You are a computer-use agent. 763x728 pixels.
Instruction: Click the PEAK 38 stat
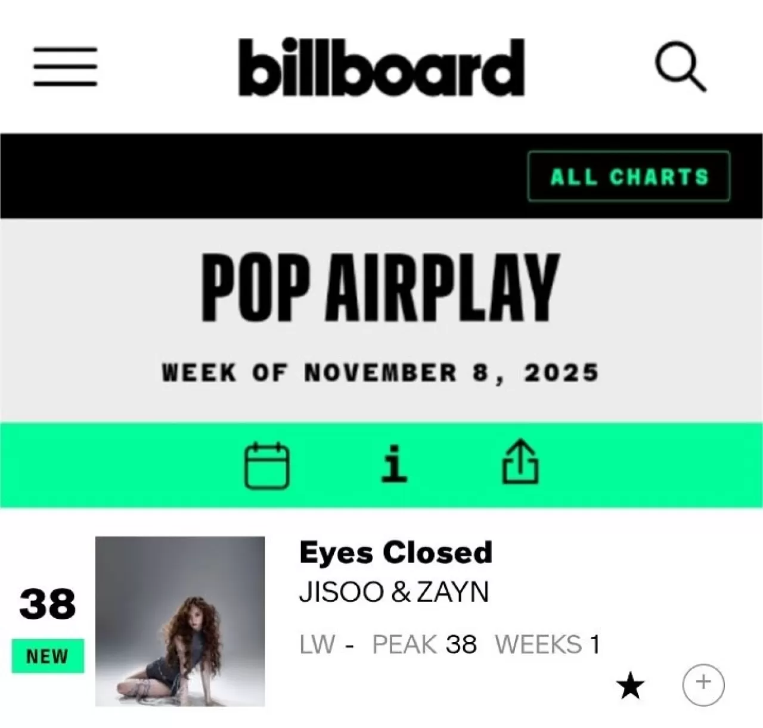(424, 645)
